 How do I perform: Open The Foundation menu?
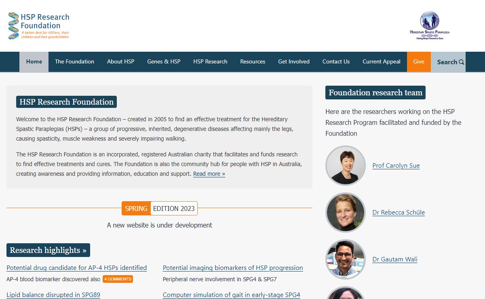[x=74, y=62]
